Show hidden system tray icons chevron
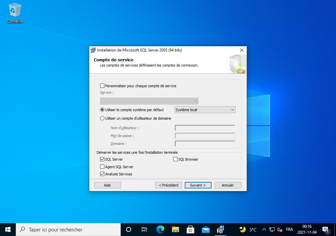Viewport: 336px width, 236px height. [x=264, y=229]
